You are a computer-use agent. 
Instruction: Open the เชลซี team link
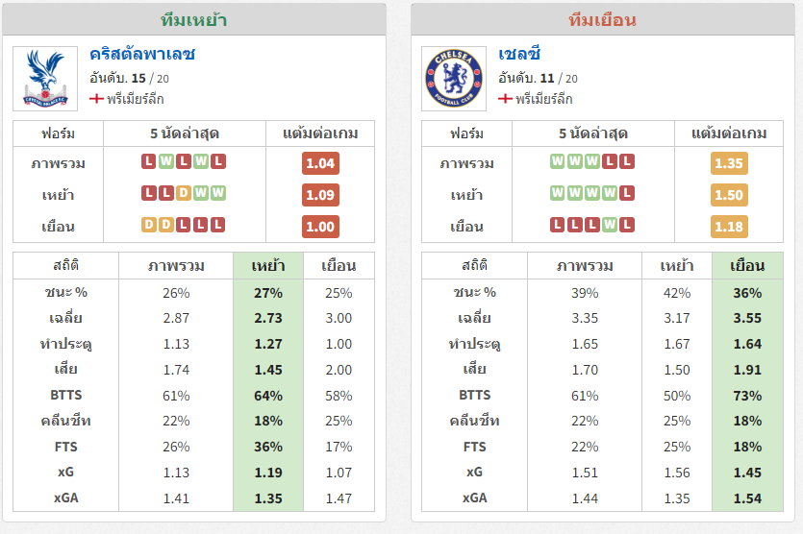point(519,54)
